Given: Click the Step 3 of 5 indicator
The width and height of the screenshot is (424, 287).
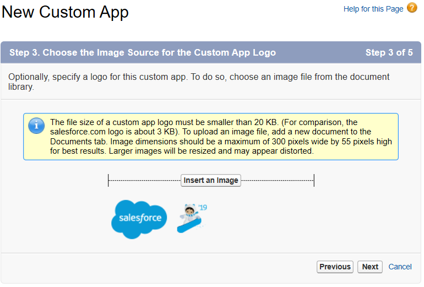Looking at the screenshot, I should [389, 52].
